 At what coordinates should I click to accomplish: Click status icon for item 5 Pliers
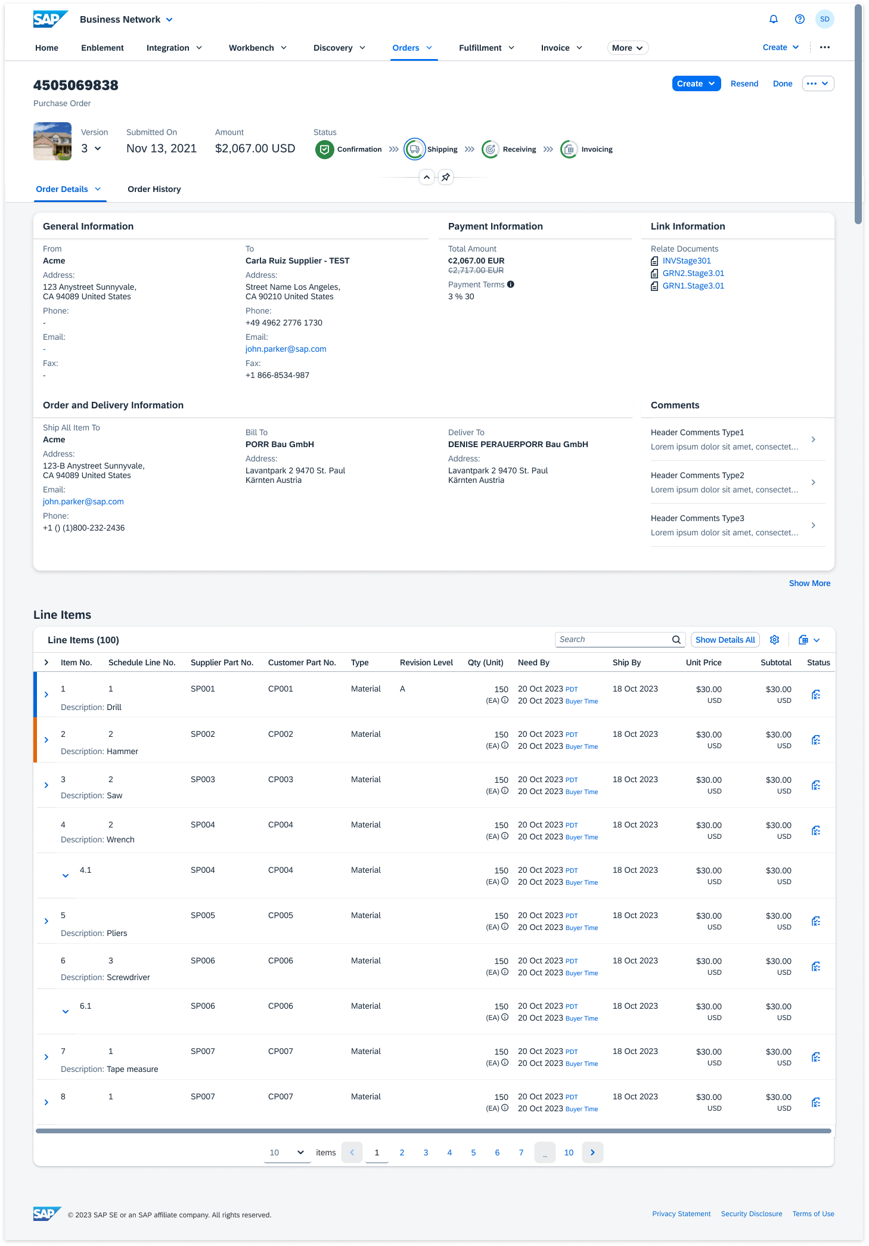(816, 921)
